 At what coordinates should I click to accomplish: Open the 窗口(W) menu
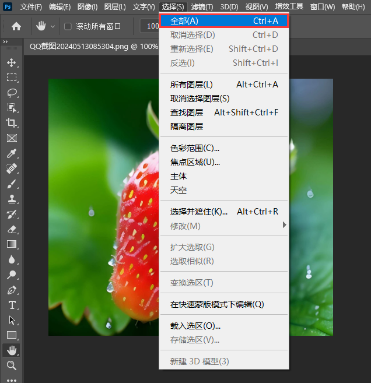pos(323,7)
